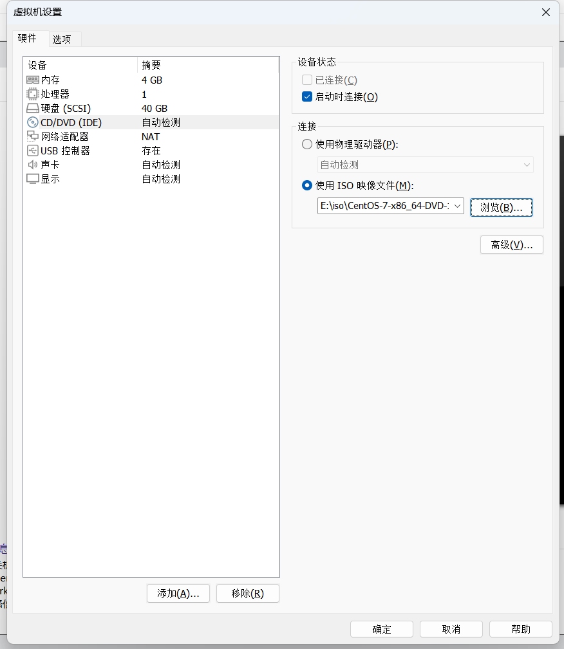564x649 pixels.
Task: Open the 自动检测 physical drive dropdown
Action: point(425,165)
